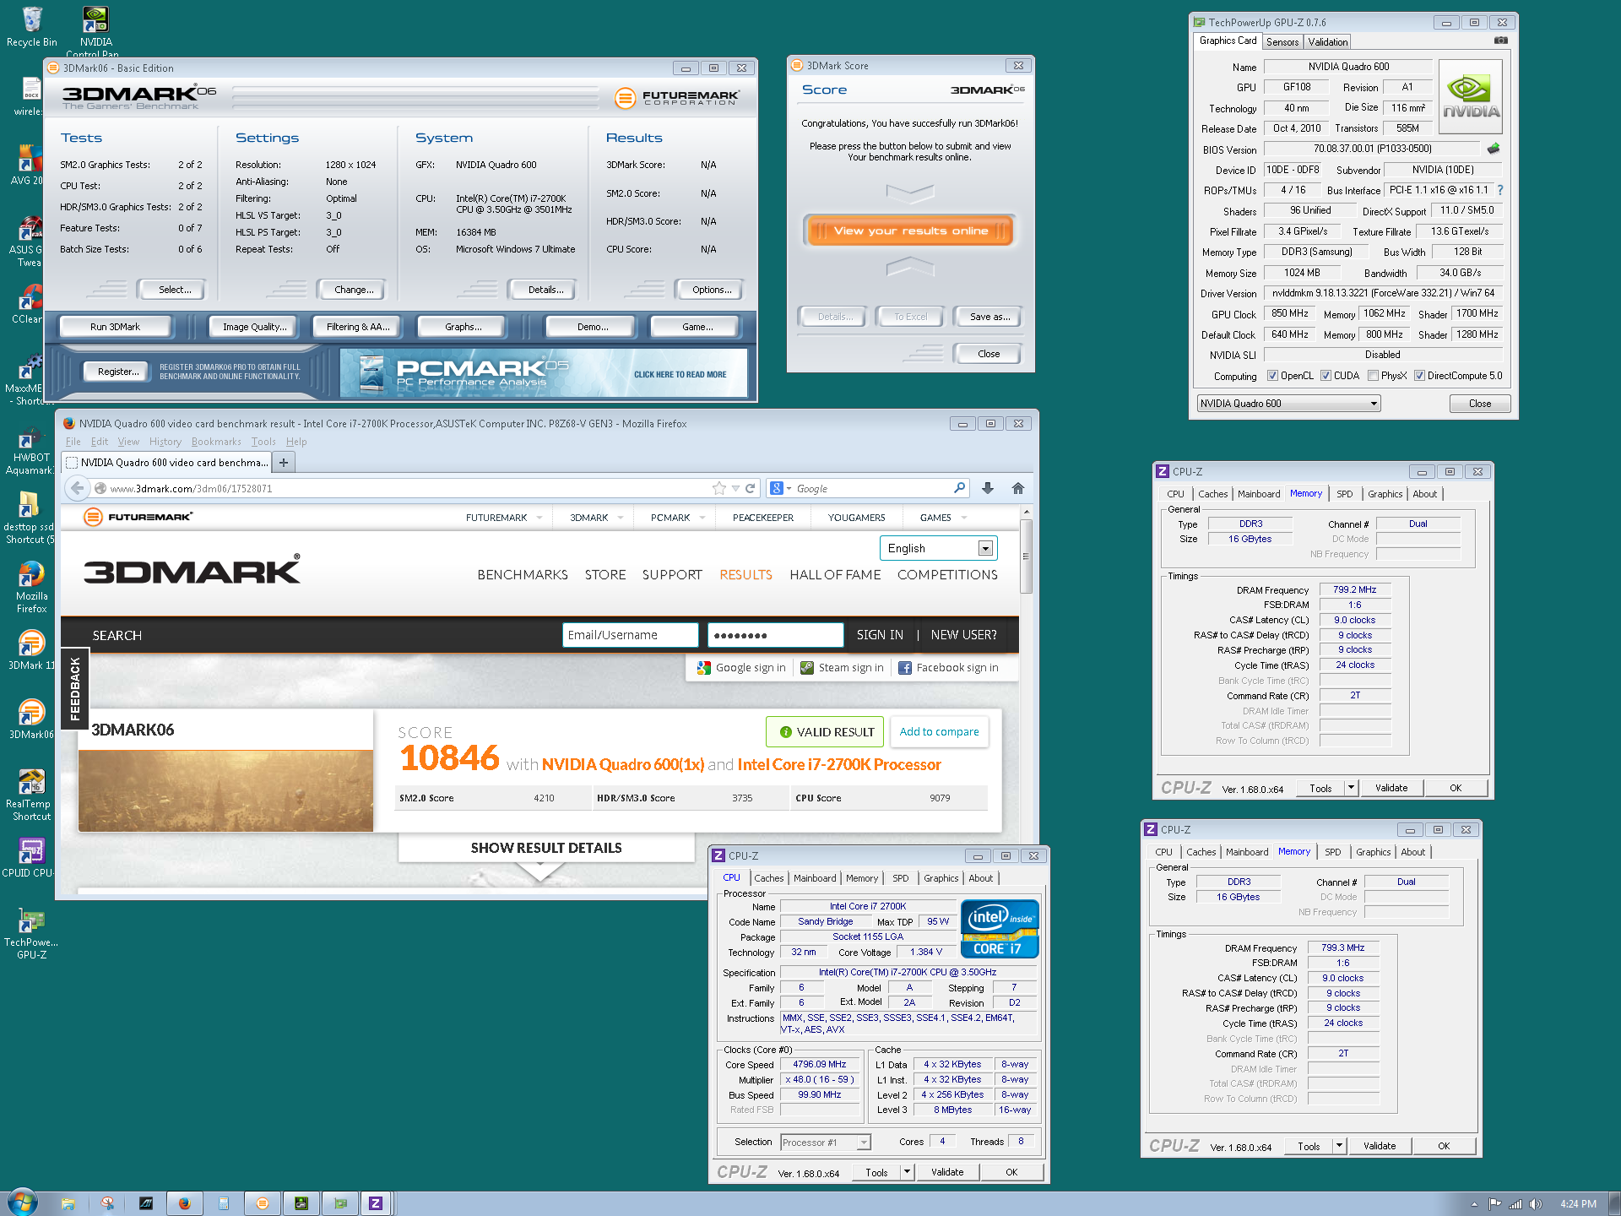Click the password field on 3dmark.com
The image size is (1621, 1216).
pos(775,635)
